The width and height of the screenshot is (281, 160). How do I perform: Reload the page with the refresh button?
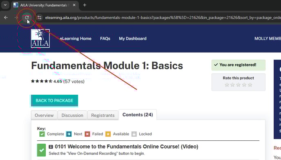pos(27,18)
